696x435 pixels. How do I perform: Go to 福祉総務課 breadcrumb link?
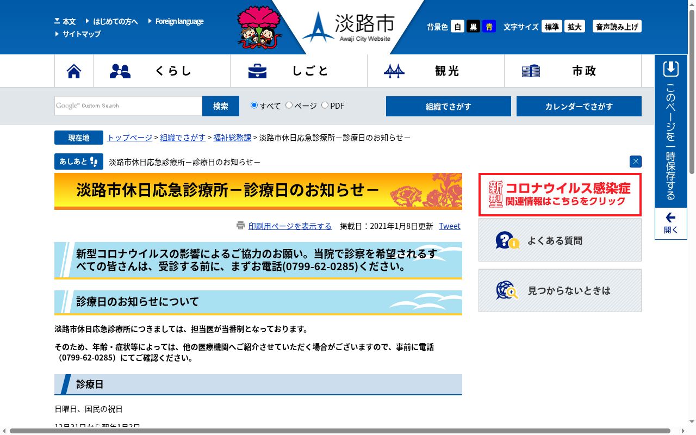(x=232, y=138)
